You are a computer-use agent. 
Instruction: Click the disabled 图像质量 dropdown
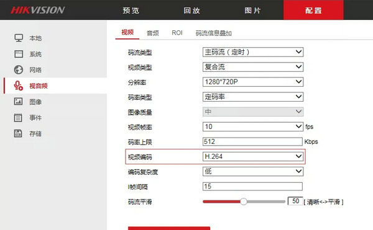point(253,112)
